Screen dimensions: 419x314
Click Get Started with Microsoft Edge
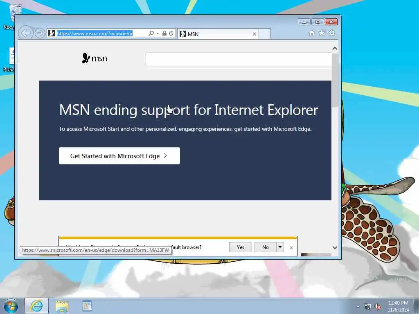pyautogui.click(x=119, y=156)
